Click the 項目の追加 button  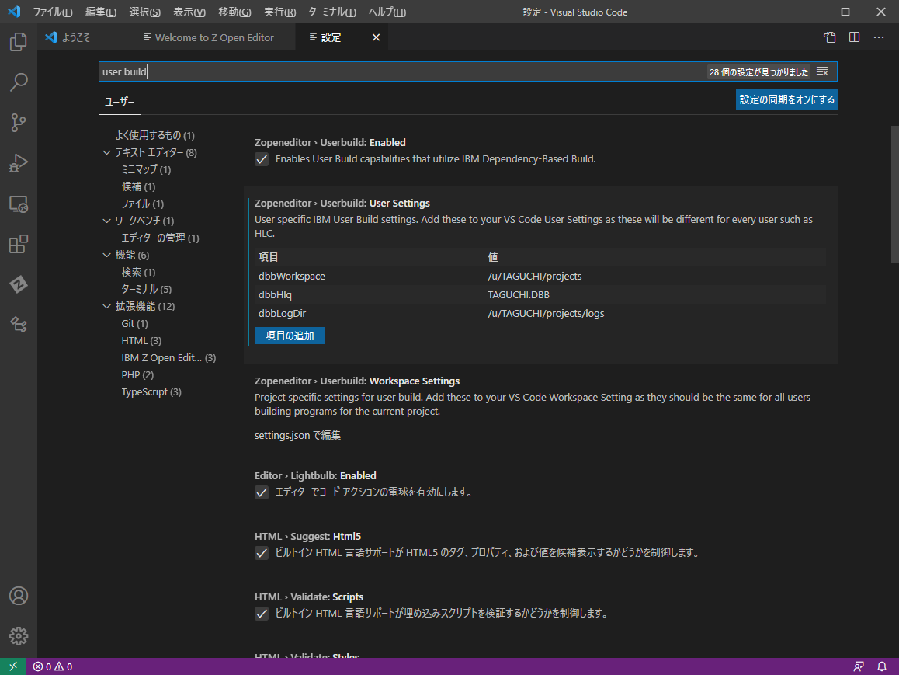pos(290,336)
